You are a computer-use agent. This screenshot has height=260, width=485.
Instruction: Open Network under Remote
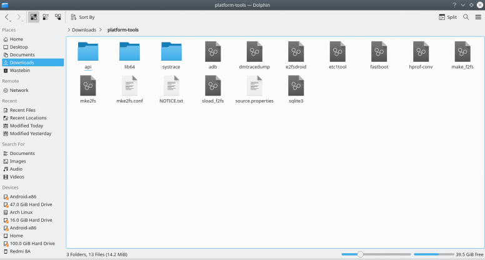[32, 90]
